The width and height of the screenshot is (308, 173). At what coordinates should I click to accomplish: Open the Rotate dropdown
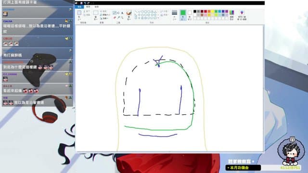(x=104, y=18)
